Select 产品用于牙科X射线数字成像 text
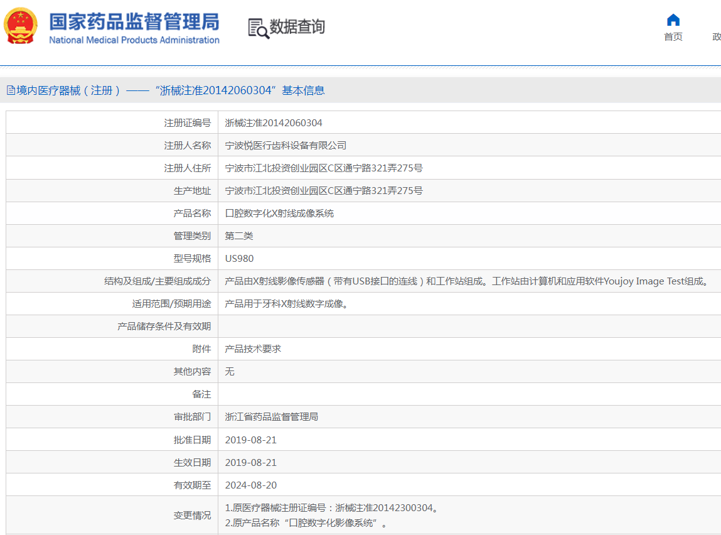721x535 pixels. tap(286, 304)
